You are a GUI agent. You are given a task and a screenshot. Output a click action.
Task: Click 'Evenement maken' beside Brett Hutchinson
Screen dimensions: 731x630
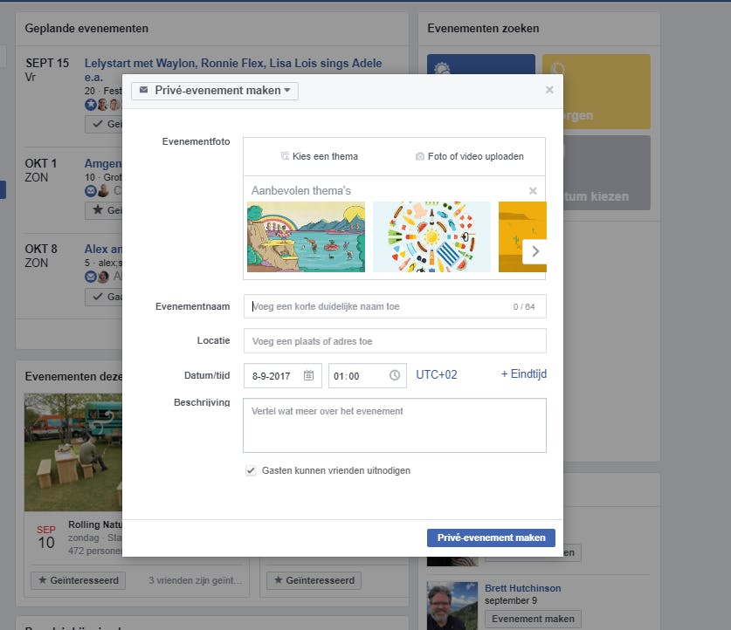coord(533,619)
